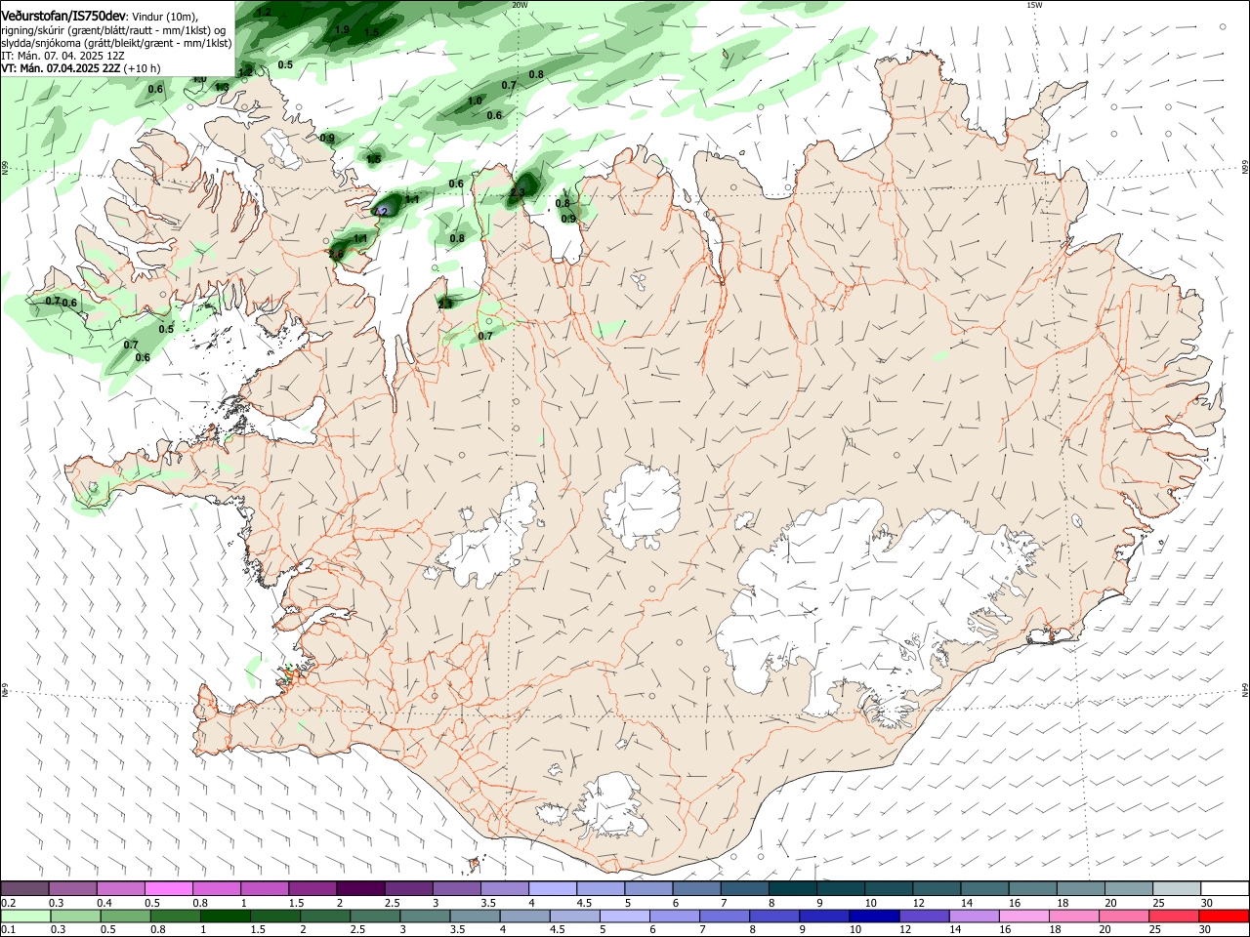Select the bright magenta-pink swatch labeled 0.5
Image resolution: width=1250 pixels, height=937 pixels.
[x=169, y=888]
